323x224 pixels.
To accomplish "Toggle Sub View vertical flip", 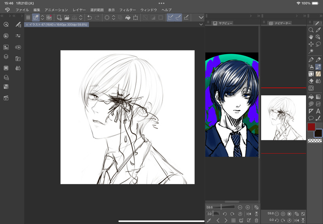I will coord(256,214).
